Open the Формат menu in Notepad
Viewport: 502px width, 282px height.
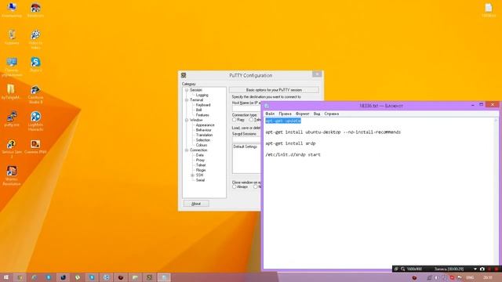click(x=302, y=114)
